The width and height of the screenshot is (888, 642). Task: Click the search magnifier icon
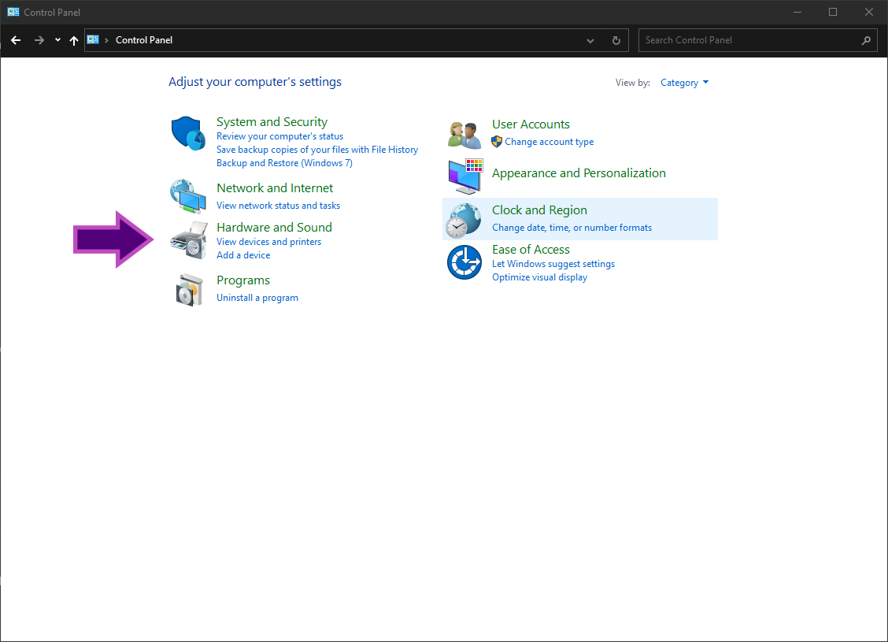pos(865,40)
